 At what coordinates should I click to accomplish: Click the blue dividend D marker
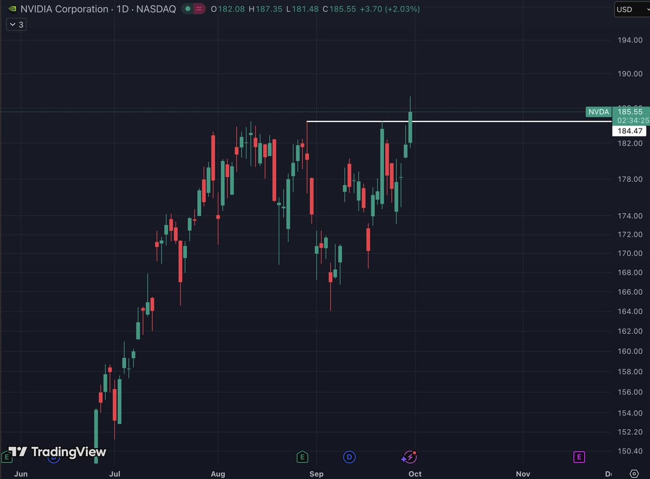pos(349,457)
